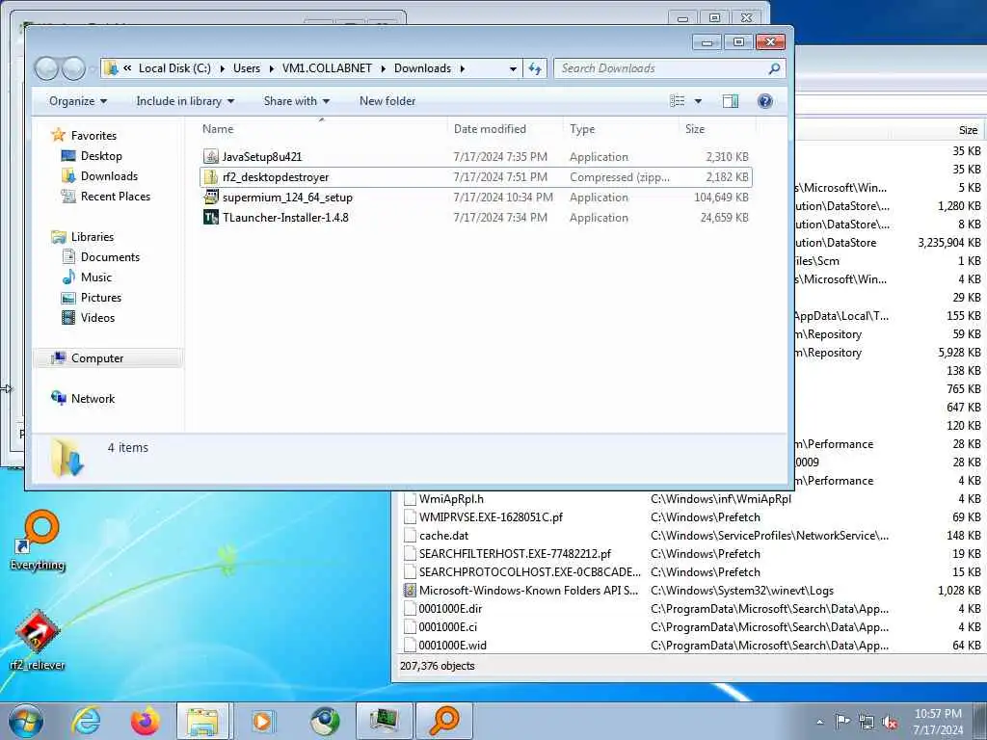
Task: Open Music library in sidebar
Action: (95, 277)
